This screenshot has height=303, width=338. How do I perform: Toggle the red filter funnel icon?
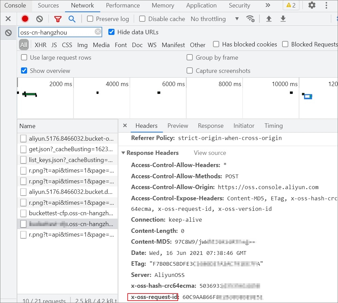[x=58, y=19]
